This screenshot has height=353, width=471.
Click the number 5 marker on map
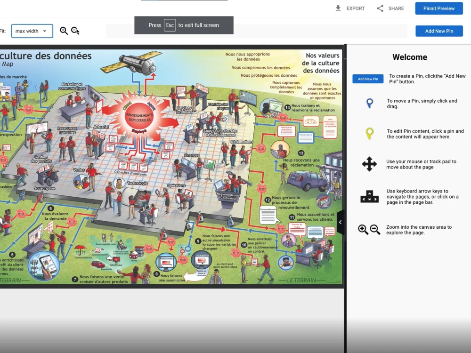(13, 255)
